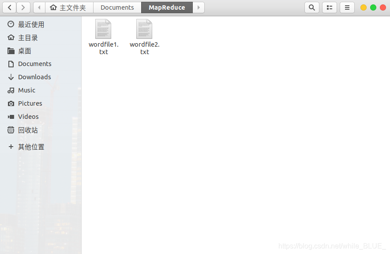Close window with red button
This screenshot has height=254, width=390.
pyautogui.click(x=383, y=7)
